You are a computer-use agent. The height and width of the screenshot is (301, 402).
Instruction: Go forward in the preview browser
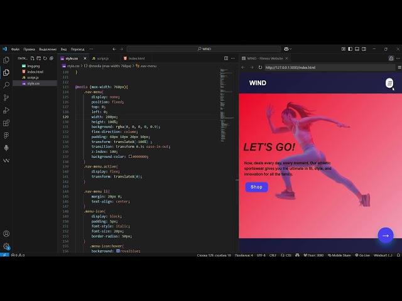tap(251, 67)
